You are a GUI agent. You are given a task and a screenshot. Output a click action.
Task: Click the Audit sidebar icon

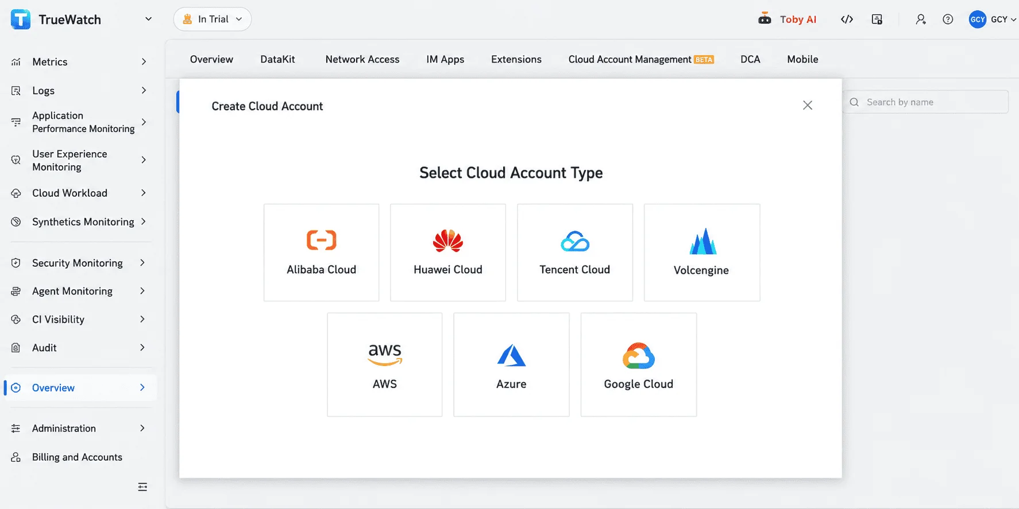coord(16,348)
